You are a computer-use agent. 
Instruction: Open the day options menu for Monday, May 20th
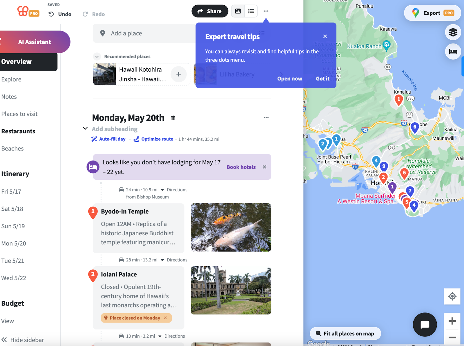[x=266, y=117]
